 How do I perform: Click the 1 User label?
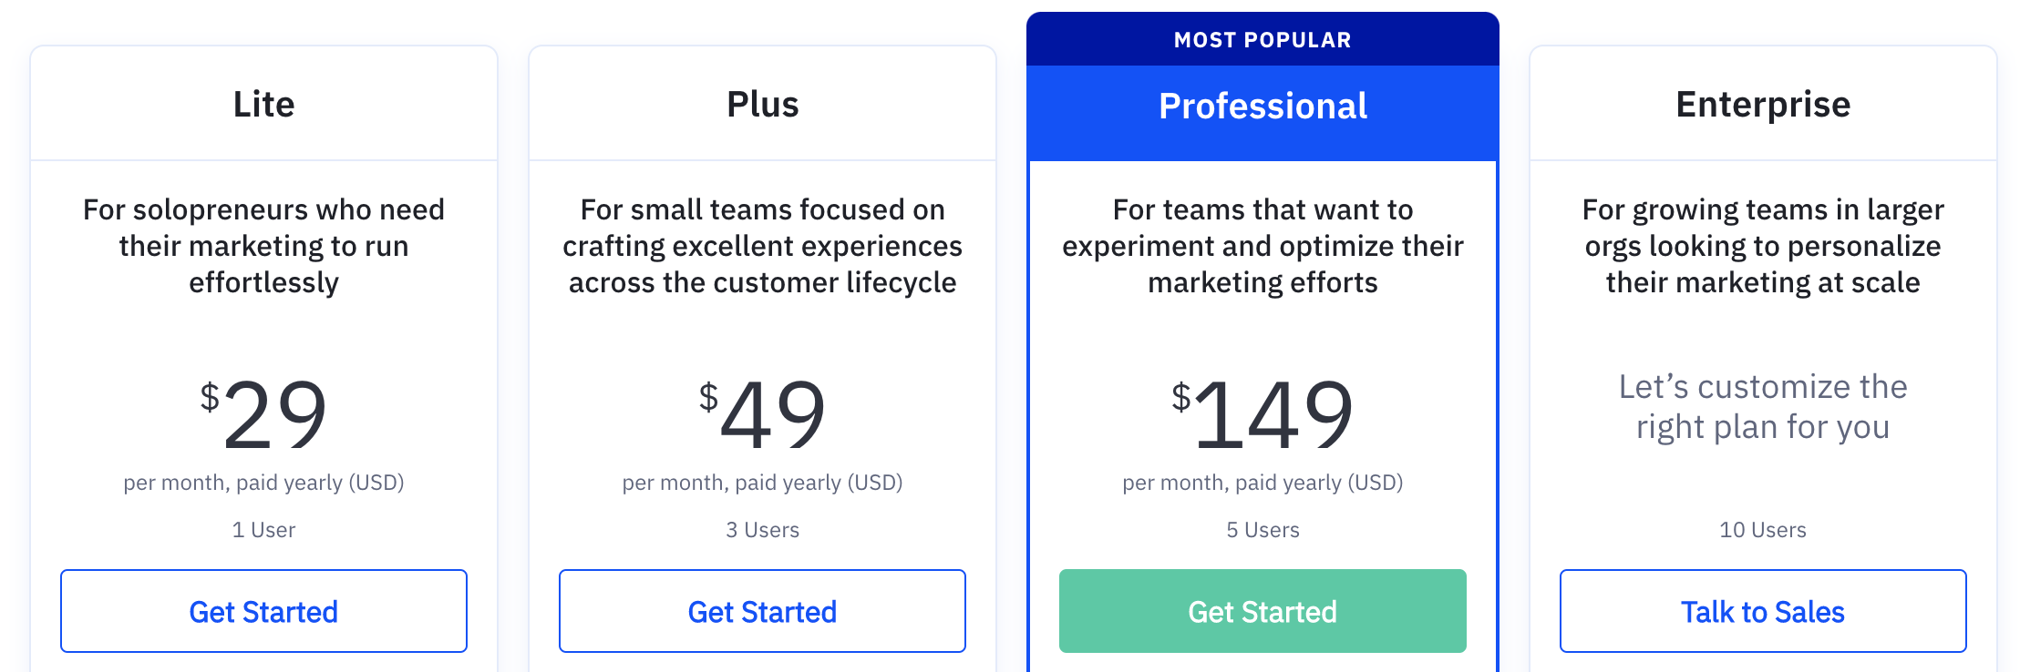coord(263,530)
